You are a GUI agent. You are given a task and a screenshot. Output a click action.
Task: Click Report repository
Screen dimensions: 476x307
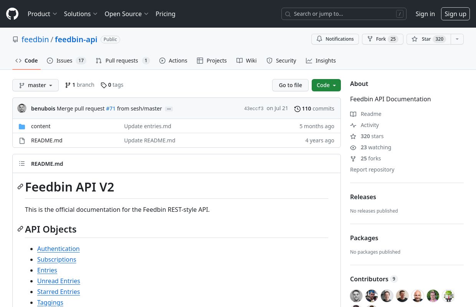[x=372, y=170]
